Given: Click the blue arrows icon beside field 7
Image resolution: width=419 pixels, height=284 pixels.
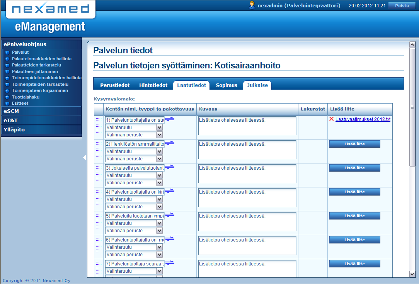Looking at the screenshot, I should point(170,263).
